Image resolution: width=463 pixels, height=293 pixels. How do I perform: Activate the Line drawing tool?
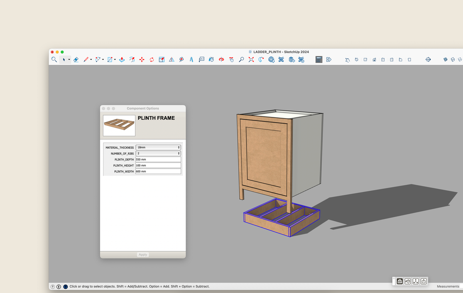click(86, 59)
